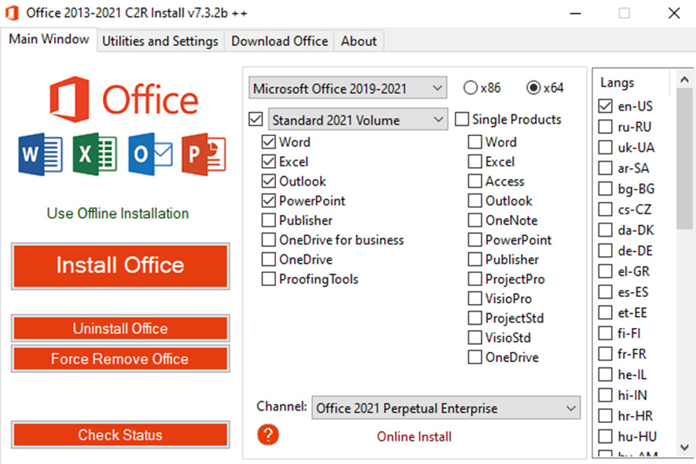The width and height of the screenshot is (696, 464).
Task: Click the large Office logo
Action: point(124,100)
